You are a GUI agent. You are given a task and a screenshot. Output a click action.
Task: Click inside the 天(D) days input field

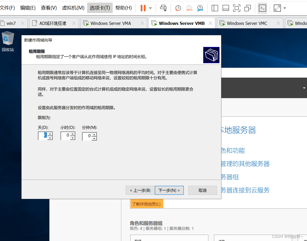(x=43, y=136)
